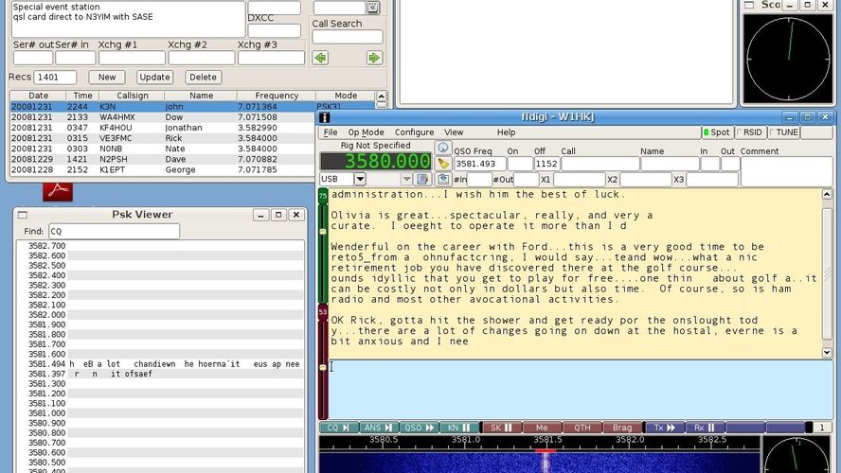Open the red PDF desktop icon

tap(58, 191)
